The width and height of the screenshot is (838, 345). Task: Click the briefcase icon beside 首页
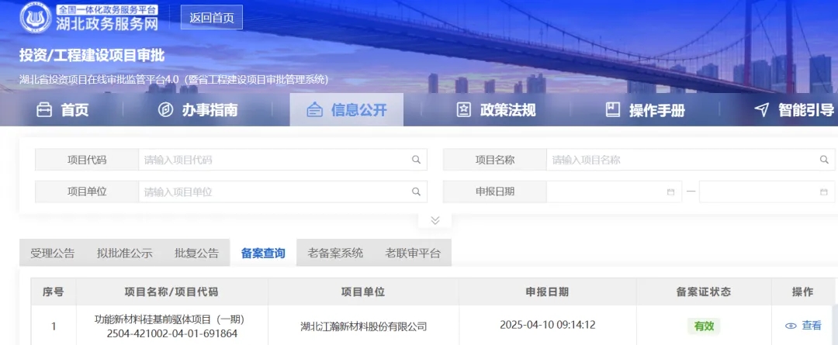(x=43, y=110)
